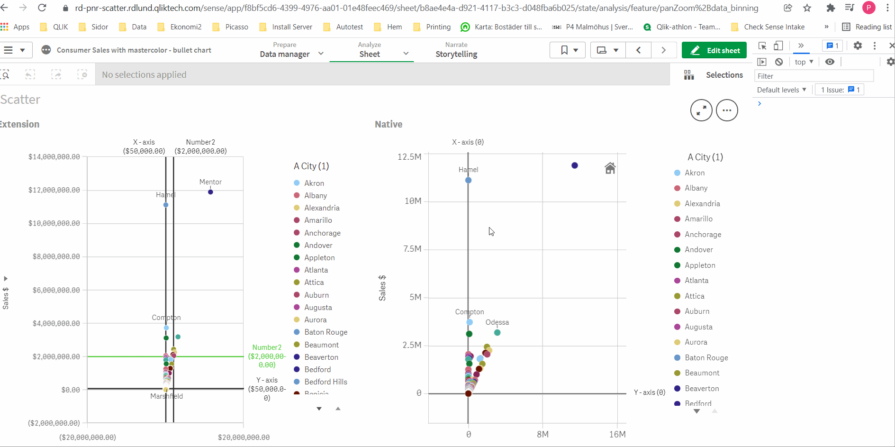
Task: Expand scatter chart to fullscreen
Action: pyautogui.click(x=701, y=110)
